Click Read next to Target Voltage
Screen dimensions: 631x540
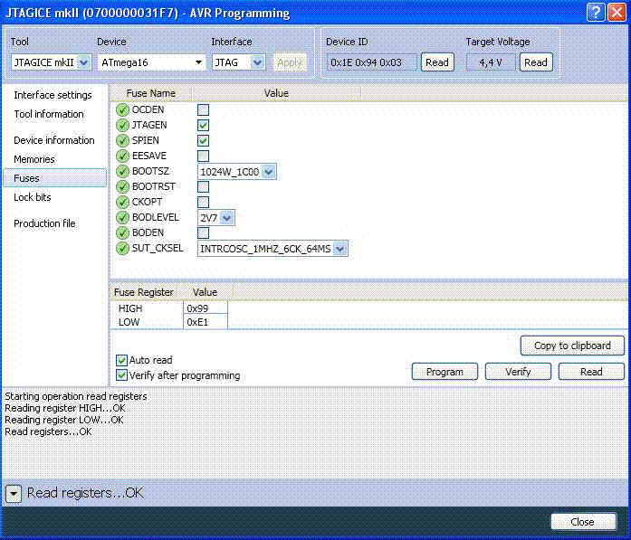(536, 62)
